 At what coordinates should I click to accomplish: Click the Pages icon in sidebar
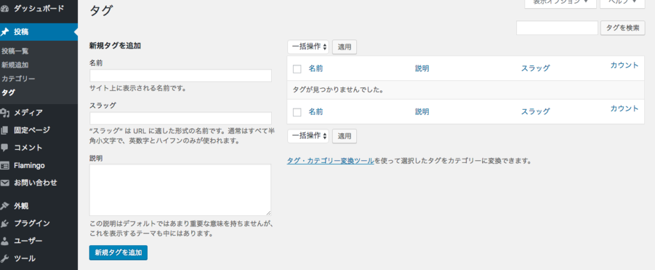(5, 130)
